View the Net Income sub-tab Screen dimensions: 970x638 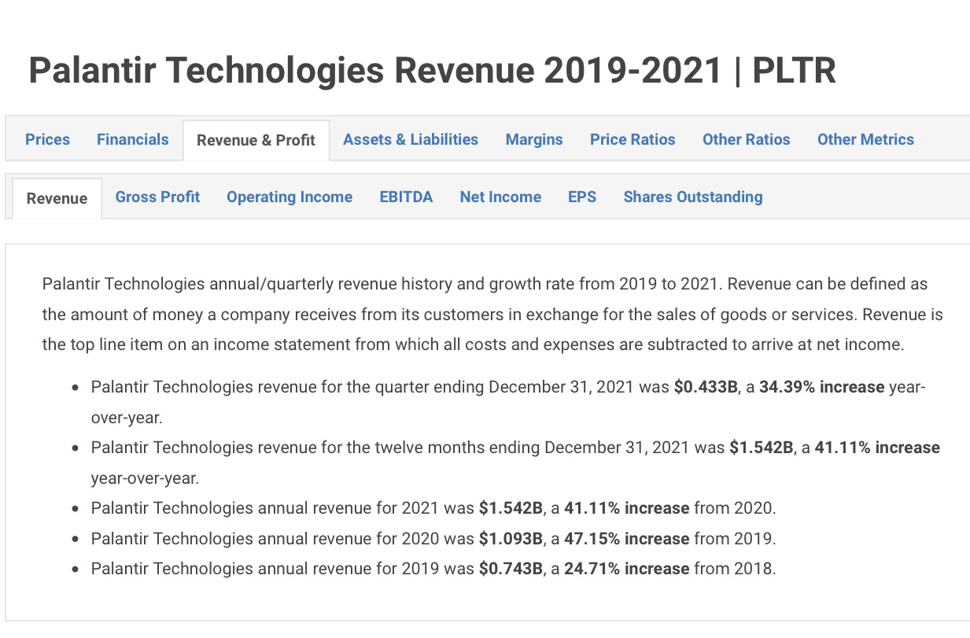500,197
